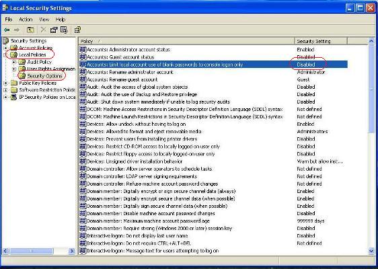This screenshot has height=269, width=378.
Task: Select Interactive logon: Message text for users
Action: pyautogui.click(x=213, y=251)
